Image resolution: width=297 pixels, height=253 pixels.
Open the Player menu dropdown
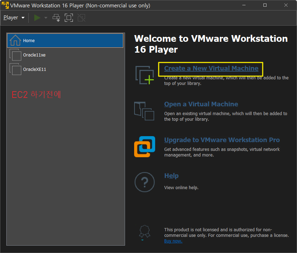tap(14, 18)
